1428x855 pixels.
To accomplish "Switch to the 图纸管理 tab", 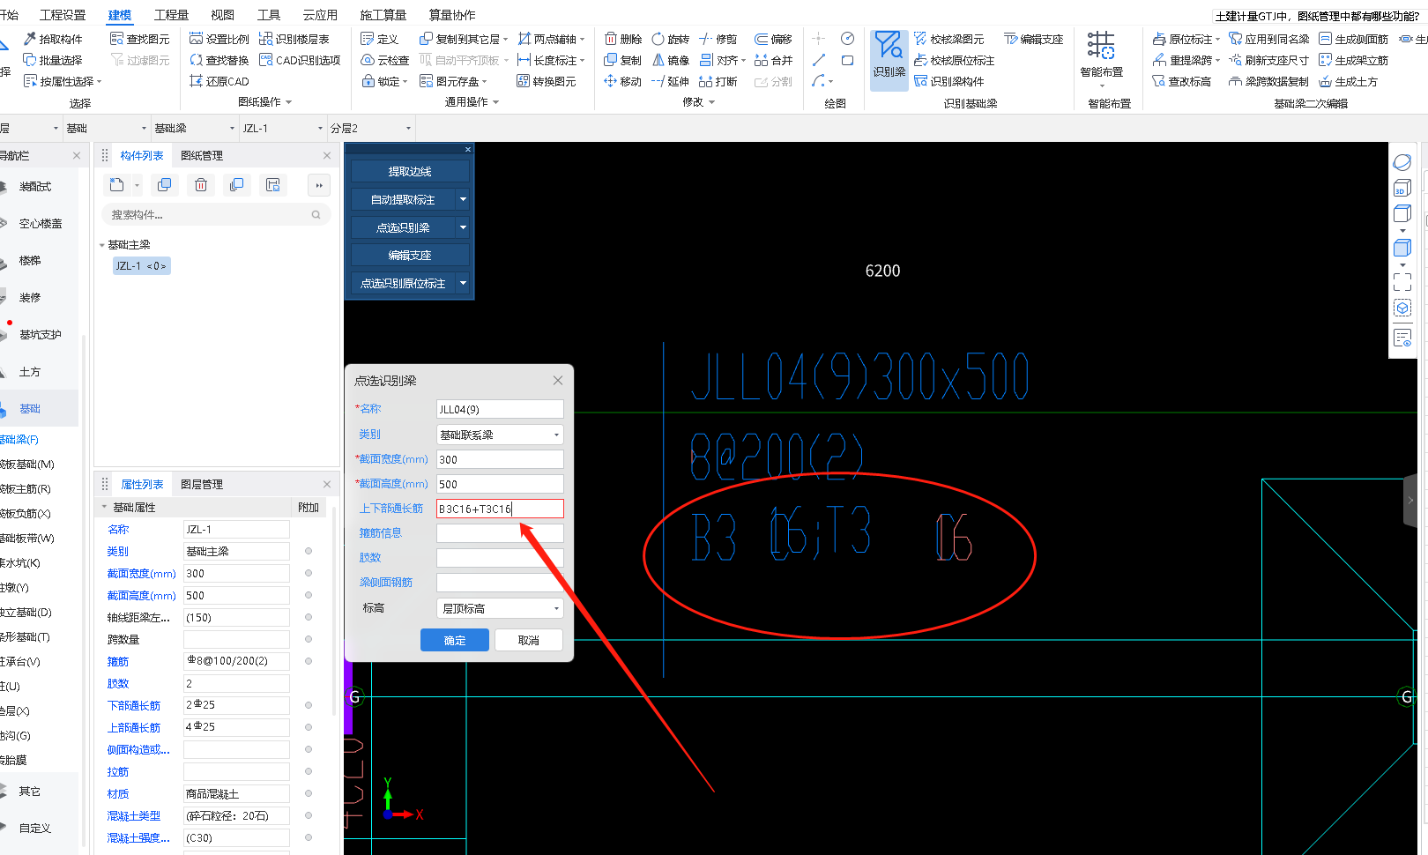I will click(202, 155).
